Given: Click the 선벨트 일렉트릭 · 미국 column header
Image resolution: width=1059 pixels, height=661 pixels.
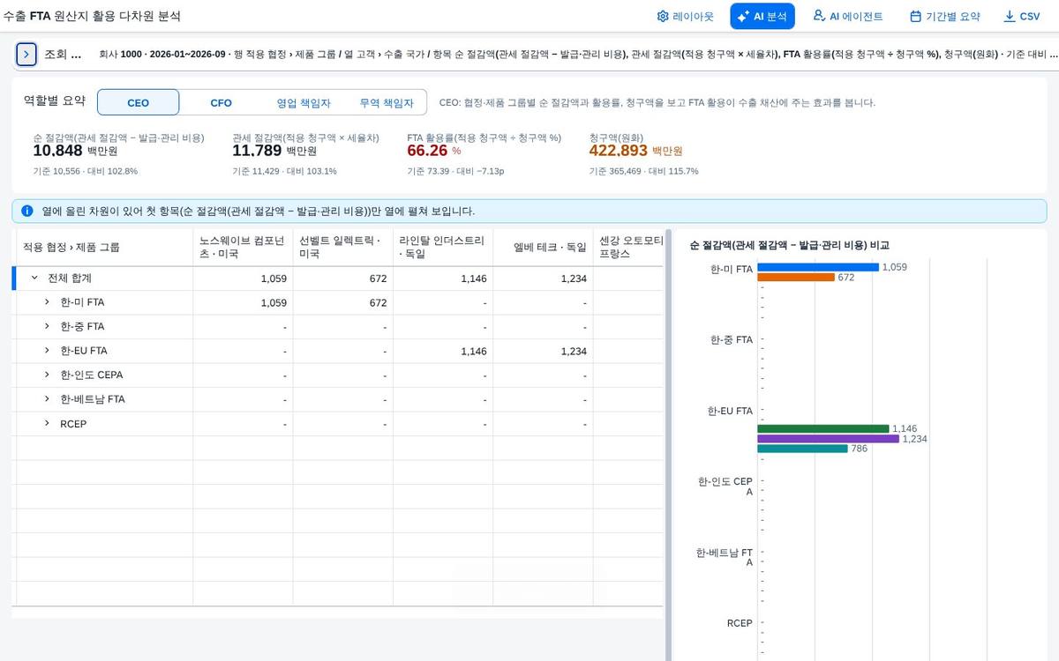Looking at the screenshot, I should pyautogui.click(x=342, y=248).
